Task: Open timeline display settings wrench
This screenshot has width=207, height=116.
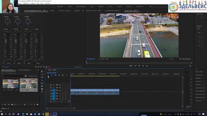Action: (x=63, y=75)
